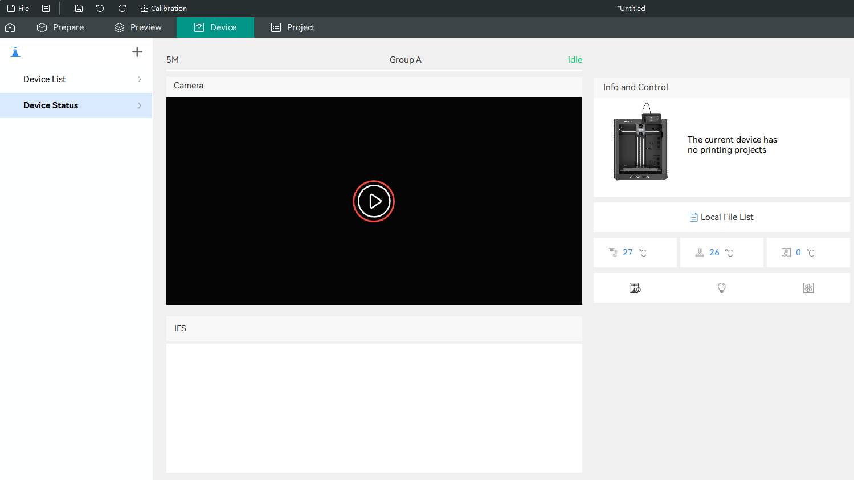This screenshot has height=480, width=854.
Task: Open the File menu
Action: click(x=18, y=9)
